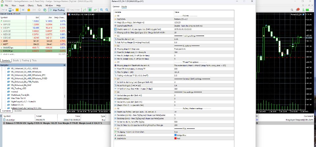Close the Market Watch panel

(x=65, y=14)
